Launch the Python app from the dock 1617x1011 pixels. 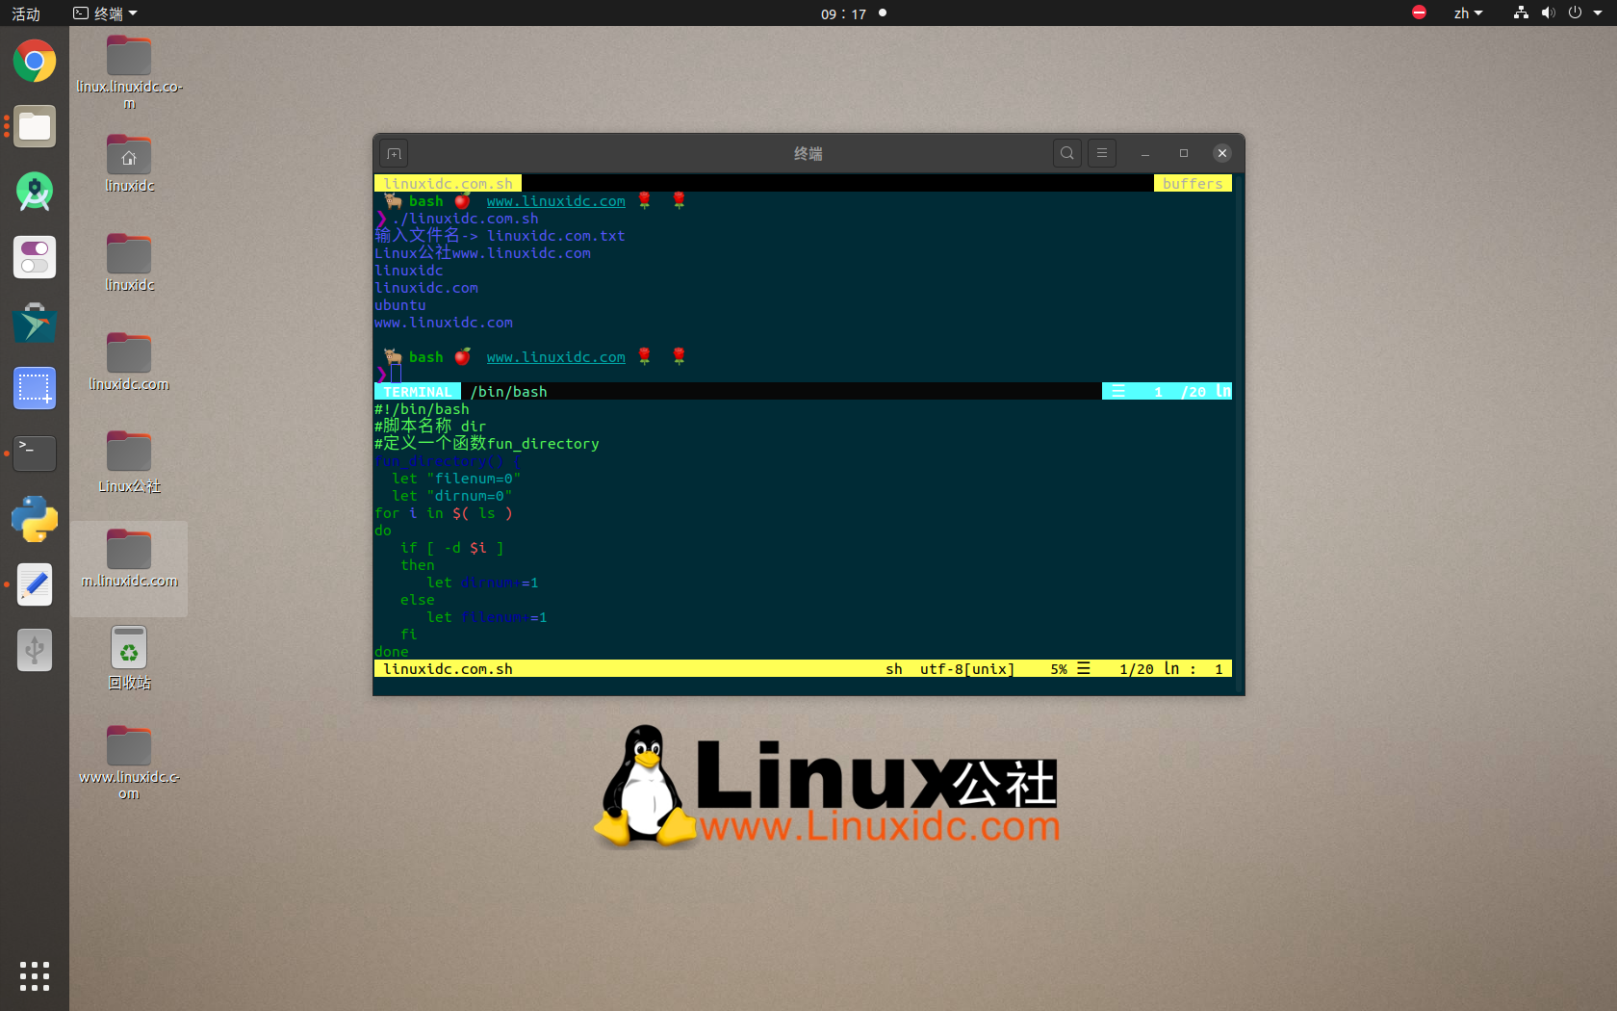point(35,519)
